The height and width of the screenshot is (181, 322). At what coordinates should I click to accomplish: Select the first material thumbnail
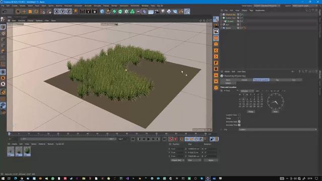coord(11,151)
